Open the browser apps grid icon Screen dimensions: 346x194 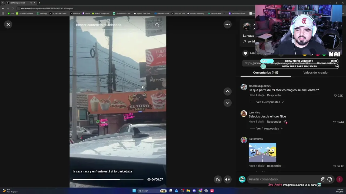point(3,13)
